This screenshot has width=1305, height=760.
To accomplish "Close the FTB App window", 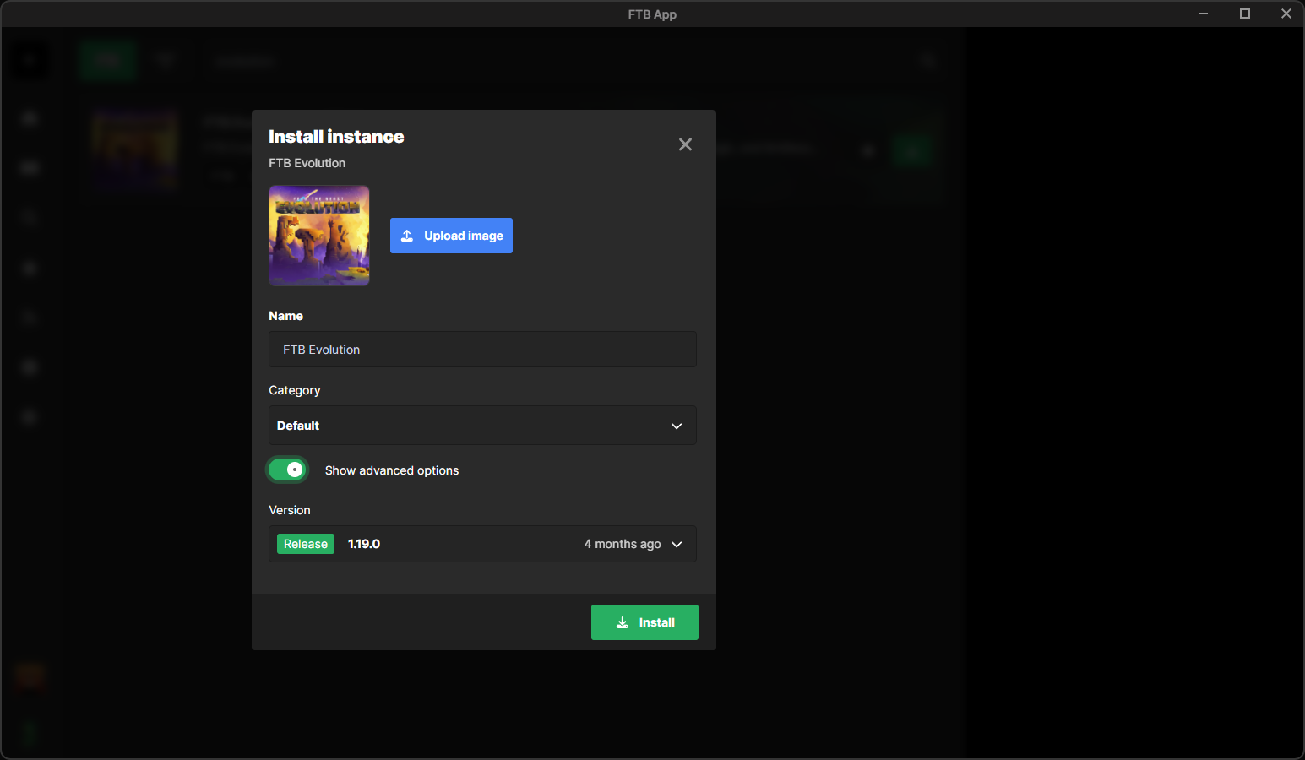I will point(1286,14).
